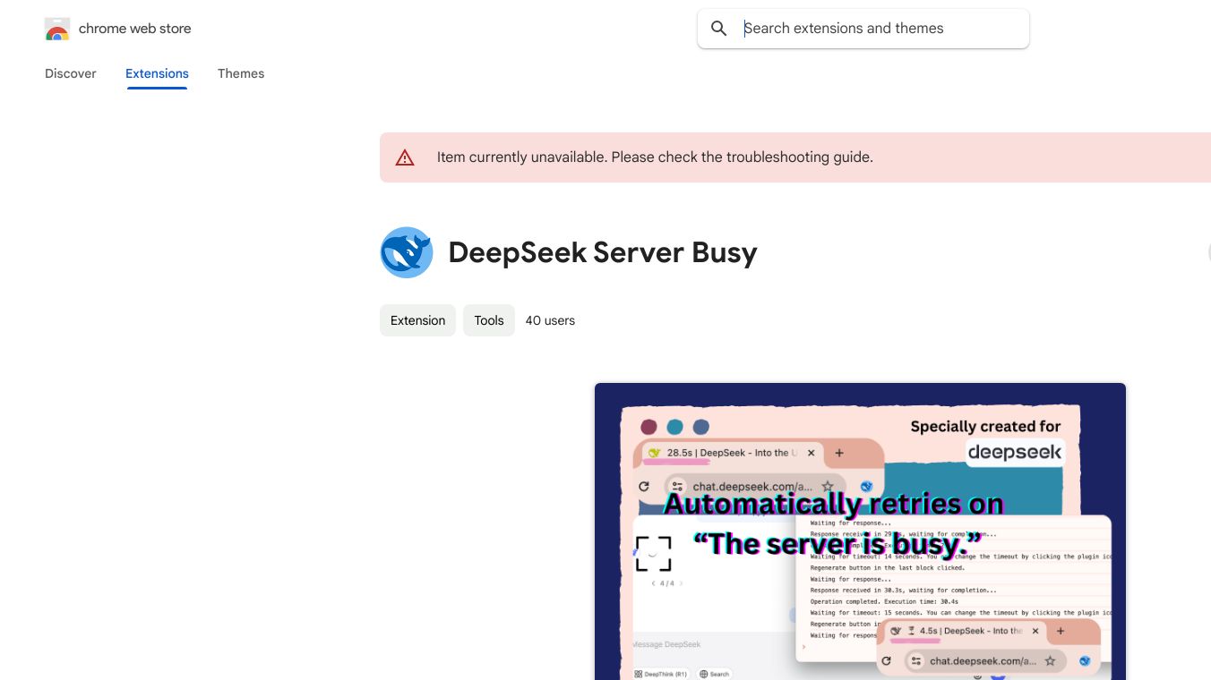Click the red warning triangle icon
This screenshot has width=1211, height=680.
(x=406, y=157)
